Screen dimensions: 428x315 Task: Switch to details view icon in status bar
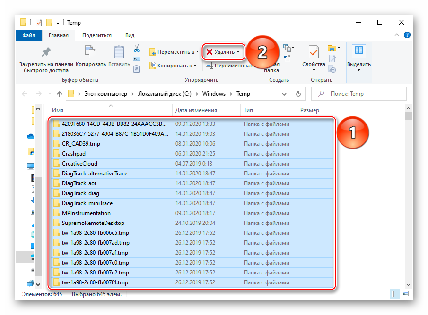pos(394,294)
